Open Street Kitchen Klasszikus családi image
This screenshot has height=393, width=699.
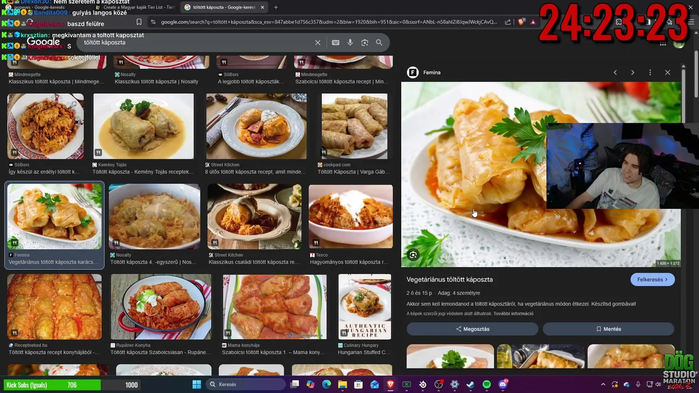[254, 217]
